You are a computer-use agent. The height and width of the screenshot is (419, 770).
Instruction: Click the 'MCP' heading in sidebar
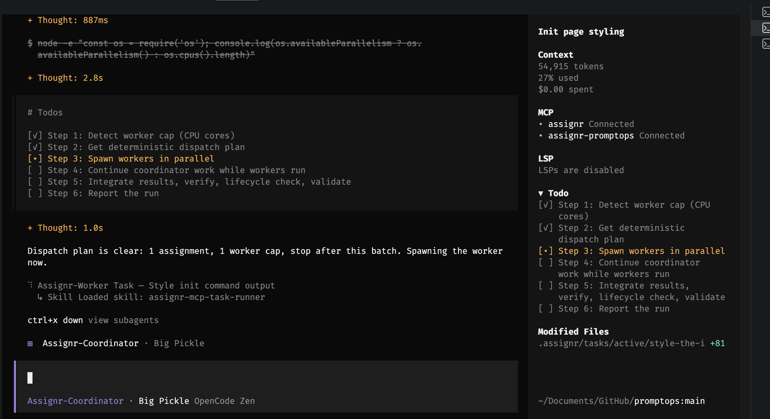click(x=546, y=113)
